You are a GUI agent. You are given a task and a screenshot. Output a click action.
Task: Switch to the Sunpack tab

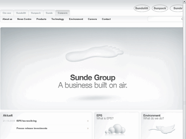[36, 13]
